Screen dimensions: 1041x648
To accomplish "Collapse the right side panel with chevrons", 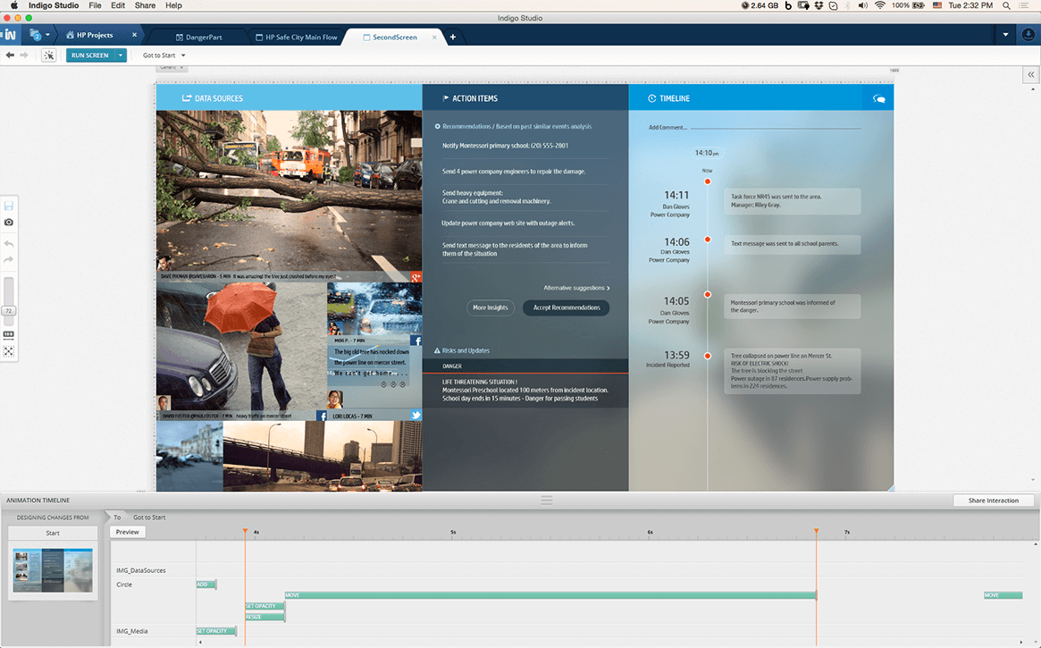I will point(1031,76).
